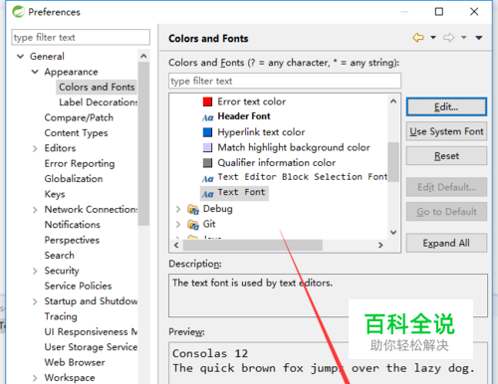The image size is (498, 384).
Task: Click fonts list horizontal scroll right arrow
Action: pos(380,245)
